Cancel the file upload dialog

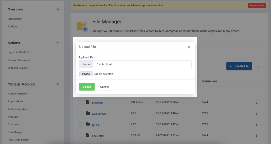click(104, 87)
